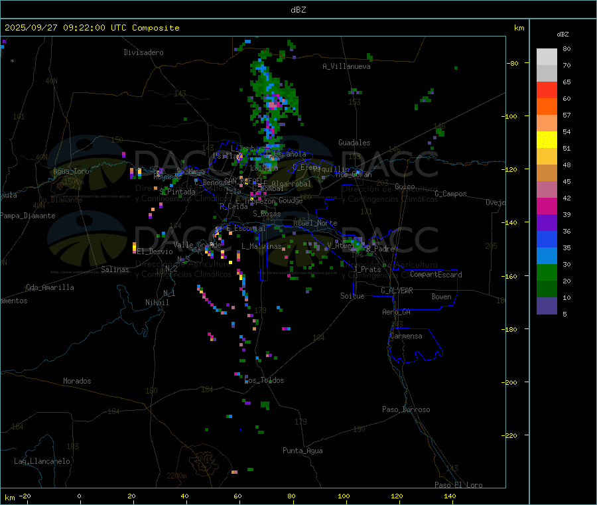Image resolution: width=597 pixels, height=505 pixels.
Task: Select the dark orange 57-60 dBZ swatch
Action: click(x=547, y=107)
